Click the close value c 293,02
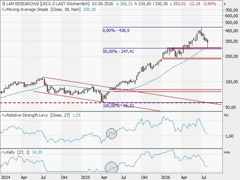The height and width of the screenshot is (180, 240). point(178,4)
